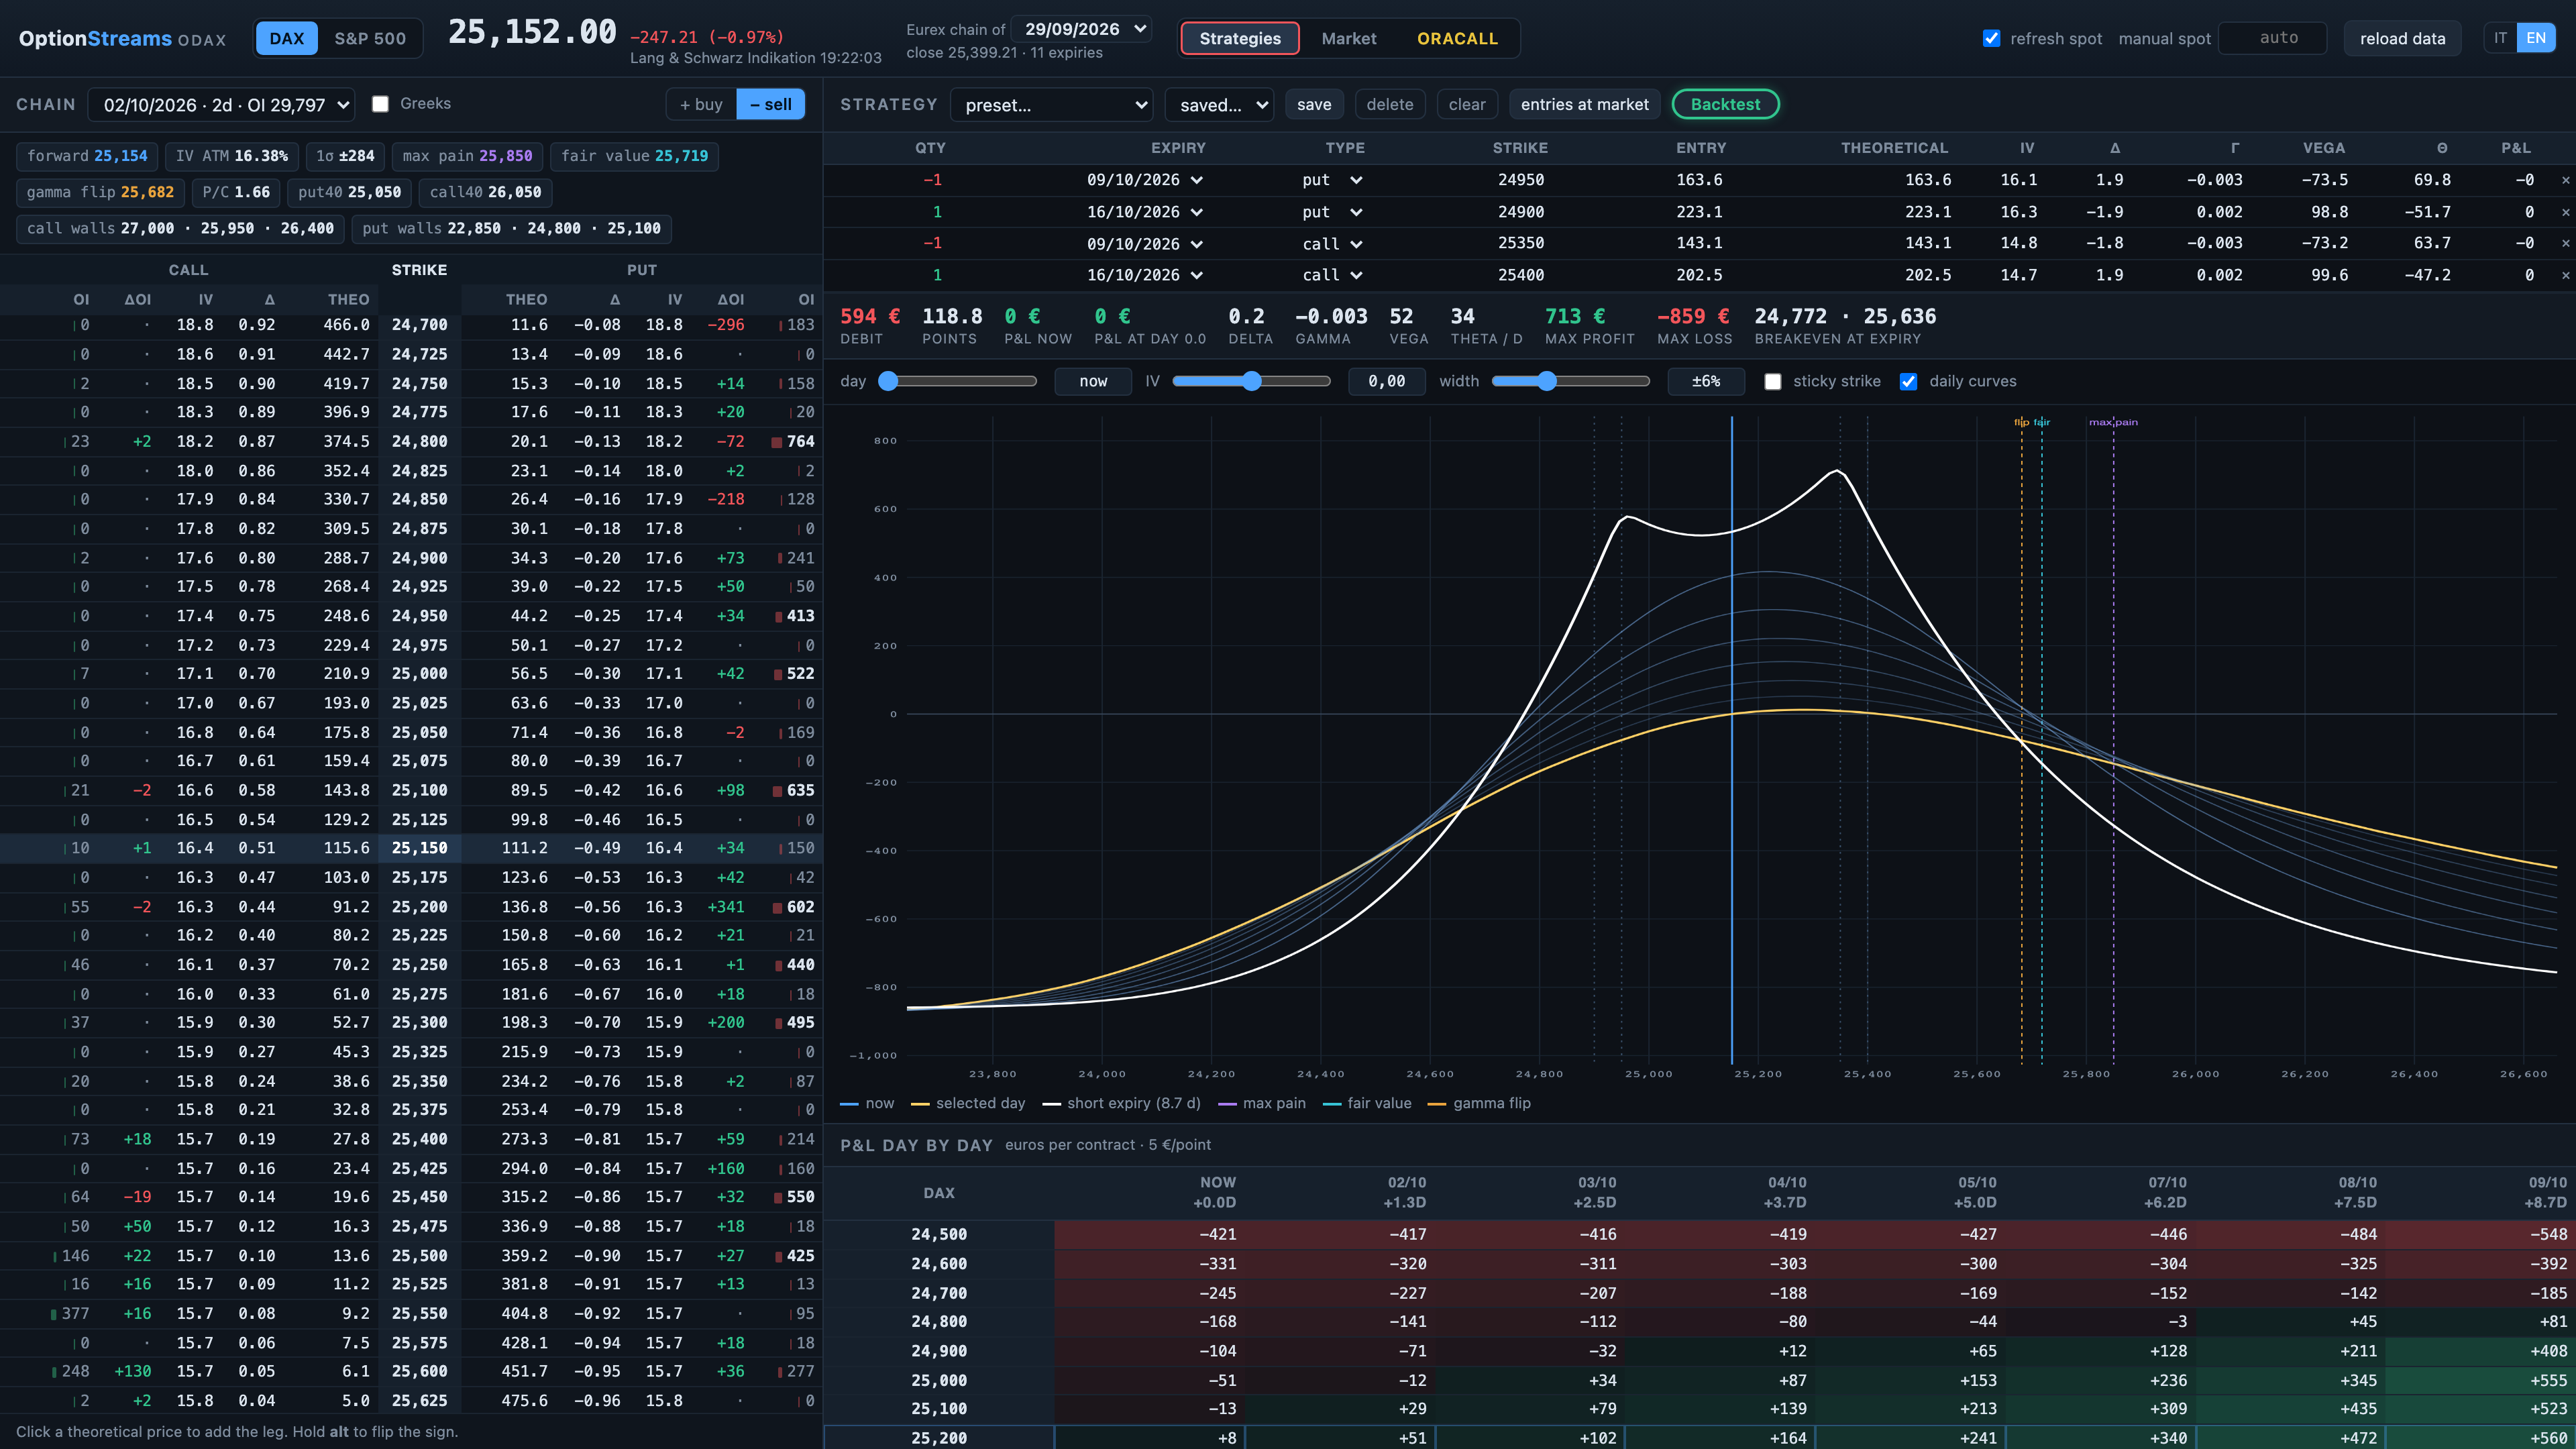Click the call walls chip

pos(180,228)
